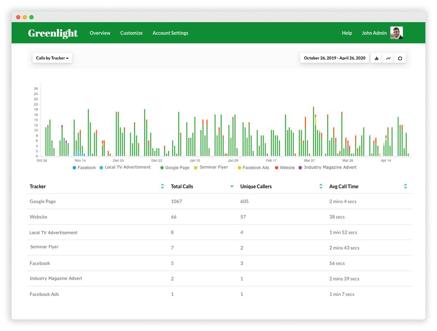Expand Total Calls sort chevron
The height and width of the screenshot is (331, 437).
coord(232,186)
